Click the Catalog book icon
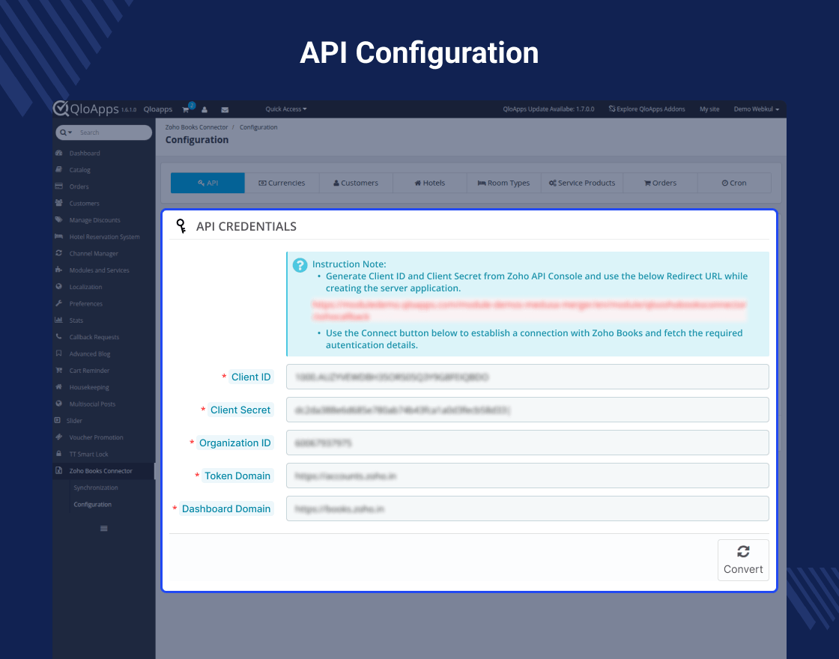This screenshot has width=839, height=659. (59, 169)
